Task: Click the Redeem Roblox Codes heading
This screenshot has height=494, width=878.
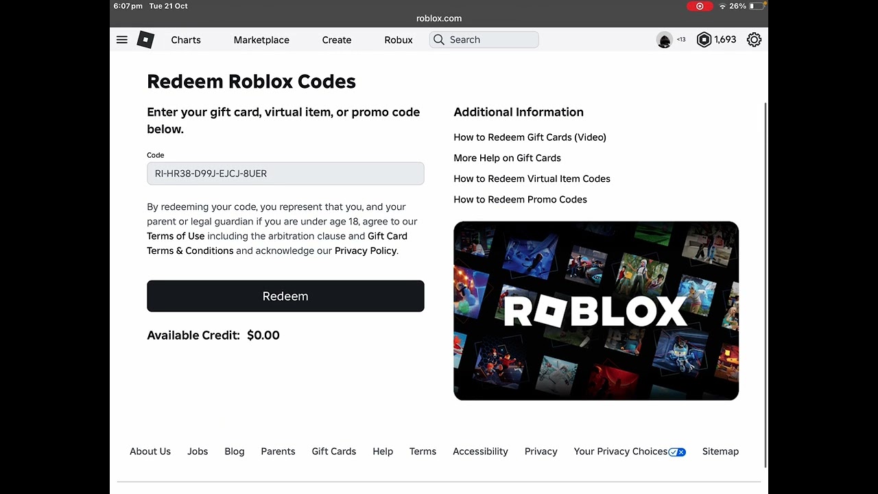Action: coord(251,82)
